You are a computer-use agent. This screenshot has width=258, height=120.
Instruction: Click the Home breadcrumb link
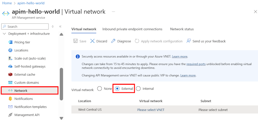click(7, 3)
